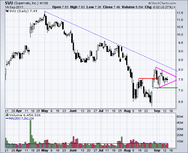
Task: Click the tallest green volume bar in April
Action: [30, 134]
